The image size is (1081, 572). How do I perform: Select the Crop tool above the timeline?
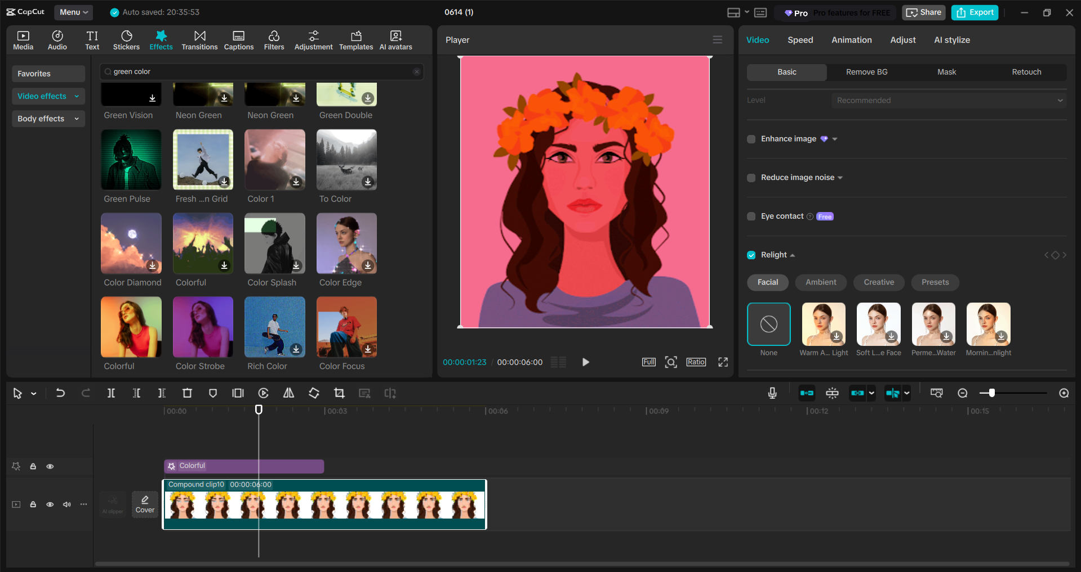[x=339, y=393]
